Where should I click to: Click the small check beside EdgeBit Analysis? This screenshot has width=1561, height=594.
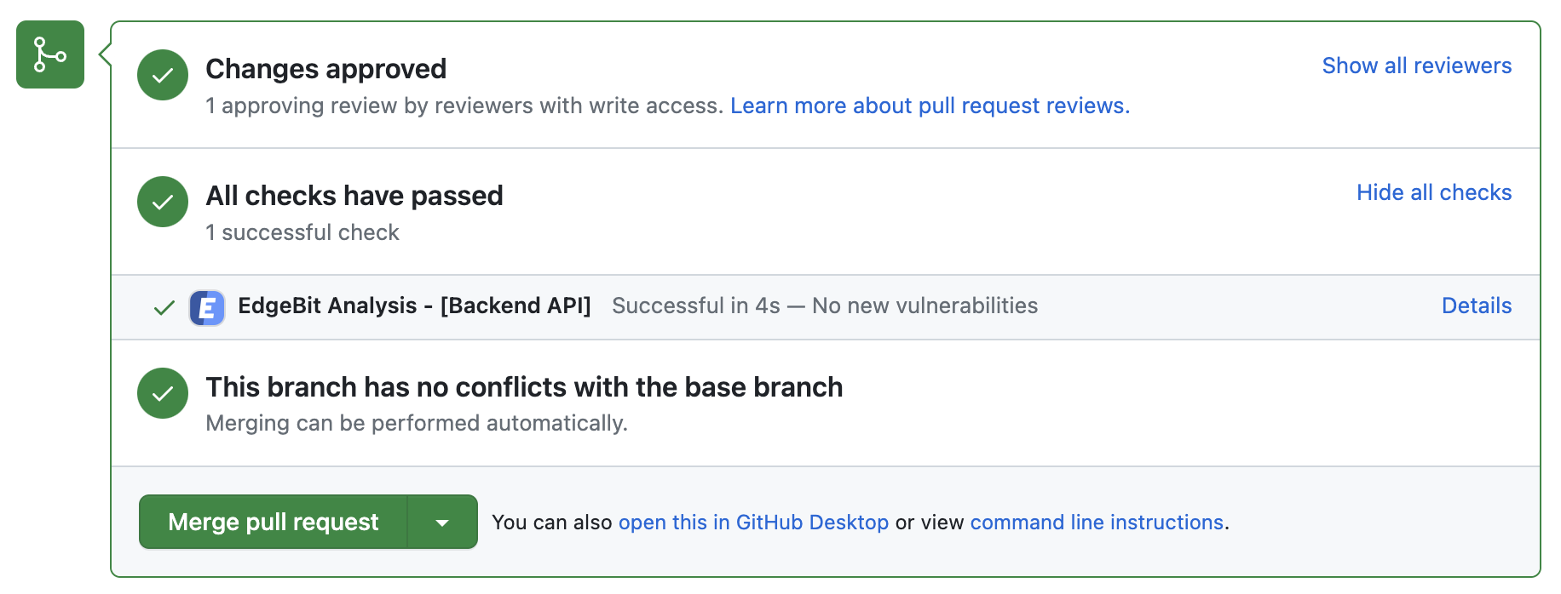pyautogui.click(x=164, y=307)
